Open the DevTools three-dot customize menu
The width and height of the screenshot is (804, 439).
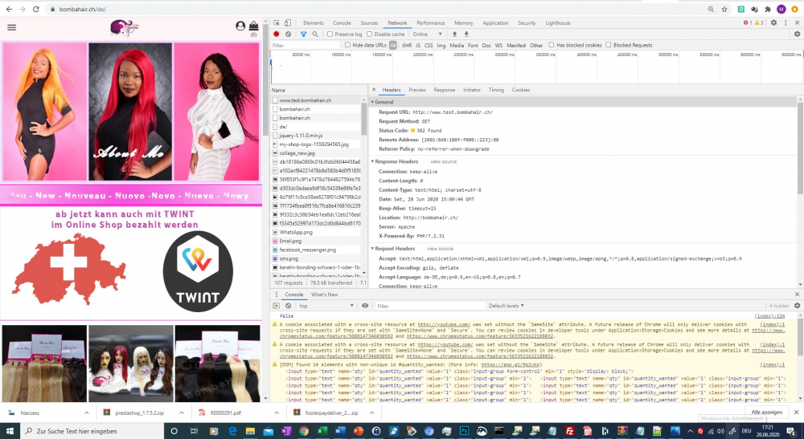[786, 23]
